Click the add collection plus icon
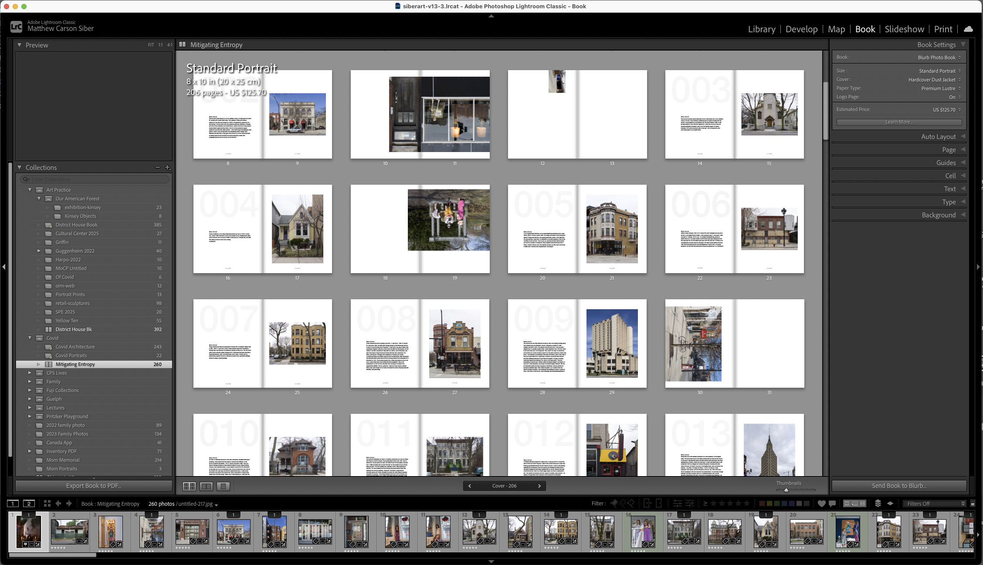983x565 pixels. click(167, 167)
